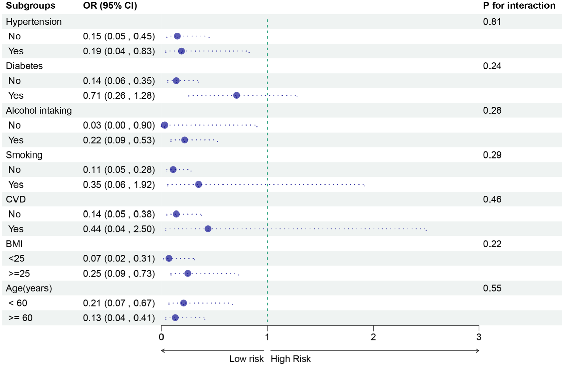Screen dimensions: 564x366
Task: Click the 'P for interaction' column header
Action: [x=519, y=6]
